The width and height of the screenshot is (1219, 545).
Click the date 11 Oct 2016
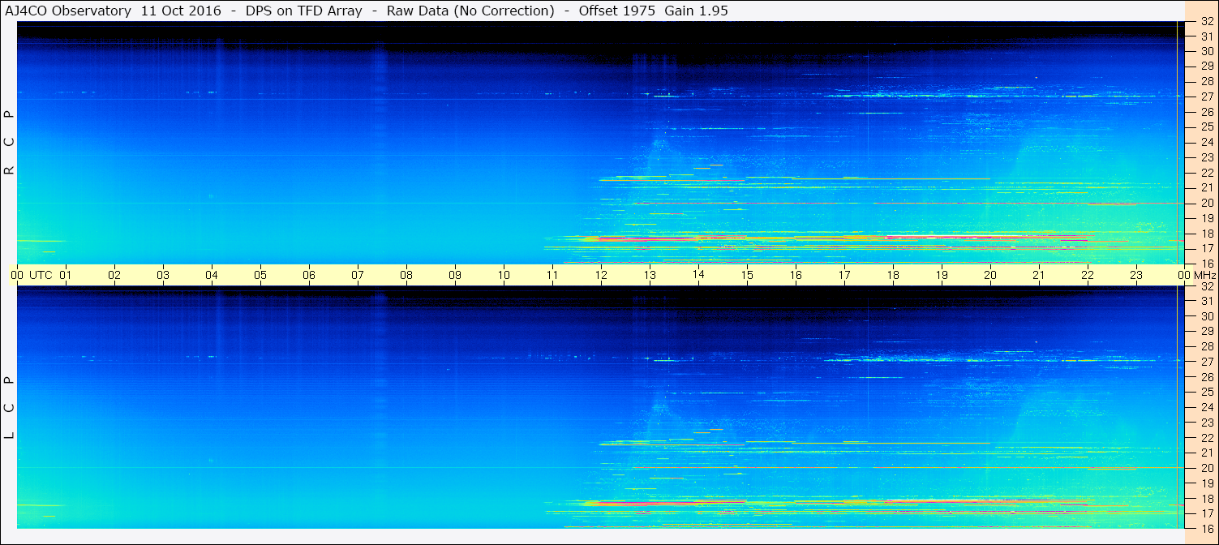180,11
